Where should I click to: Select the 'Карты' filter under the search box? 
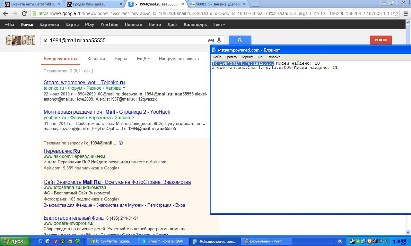click(121, 59)
